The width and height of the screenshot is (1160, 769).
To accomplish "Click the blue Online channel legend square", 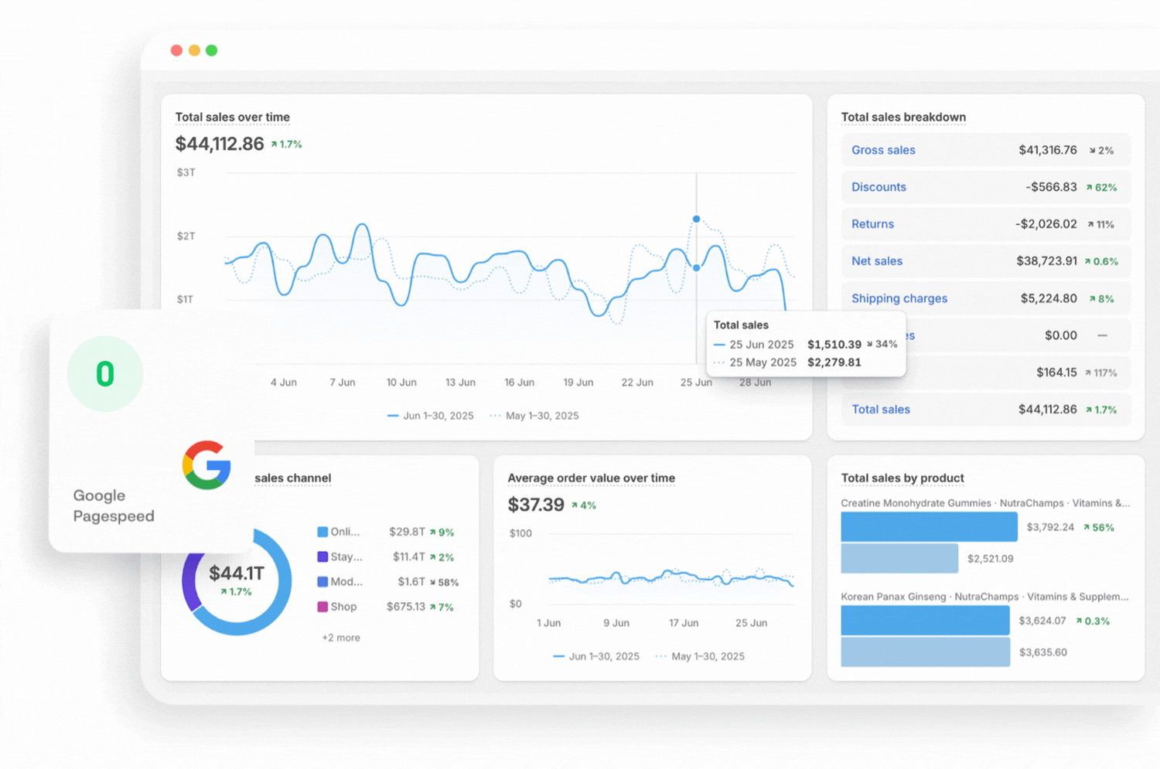I will [322, 532].
